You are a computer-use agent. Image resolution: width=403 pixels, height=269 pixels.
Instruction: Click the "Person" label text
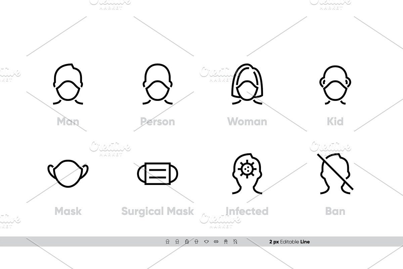pyautogui.click(x=158, y=121)
